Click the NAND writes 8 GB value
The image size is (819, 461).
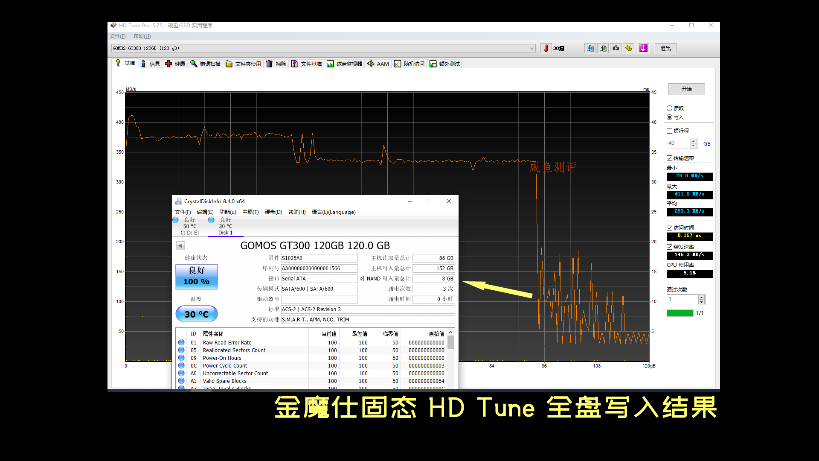pos(433,279)
